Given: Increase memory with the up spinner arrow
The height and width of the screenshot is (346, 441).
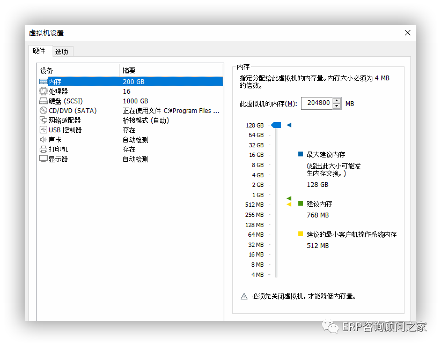Looking at the screenshot, I should point(337,101).
